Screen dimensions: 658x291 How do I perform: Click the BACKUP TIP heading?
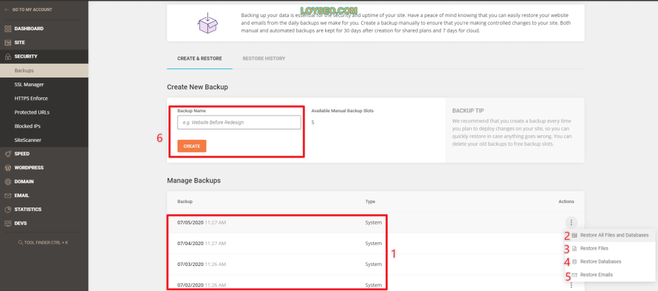coord(468,111)
